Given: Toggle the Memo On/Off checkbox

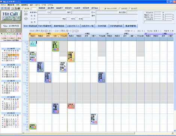Looking at the screenshot, I should click(106, 9).
